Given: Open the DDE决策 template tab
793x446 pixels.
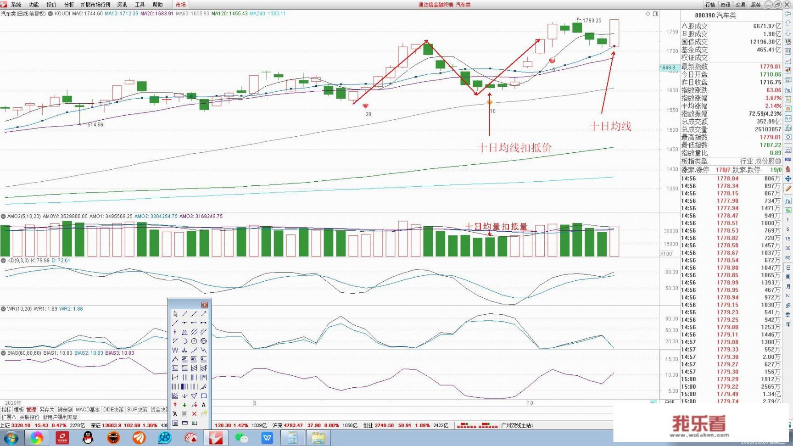Looking at the screenshot, I should pyautogui.click(x=113, y=410).
